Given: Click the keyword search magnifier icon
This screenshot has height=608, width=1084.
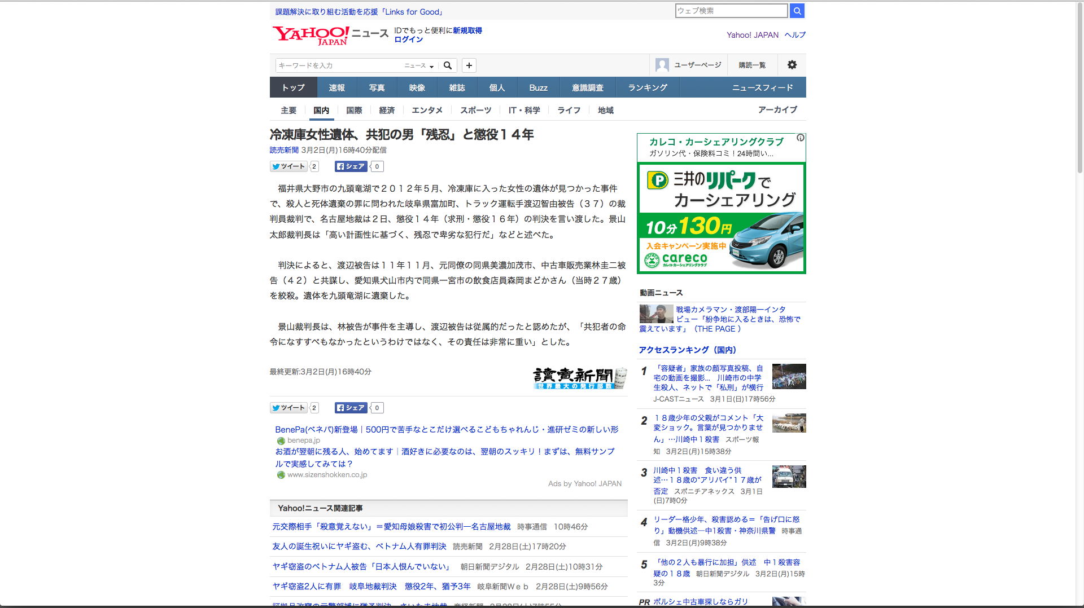Looking at the screenshot, I should [x=448, y=65].
